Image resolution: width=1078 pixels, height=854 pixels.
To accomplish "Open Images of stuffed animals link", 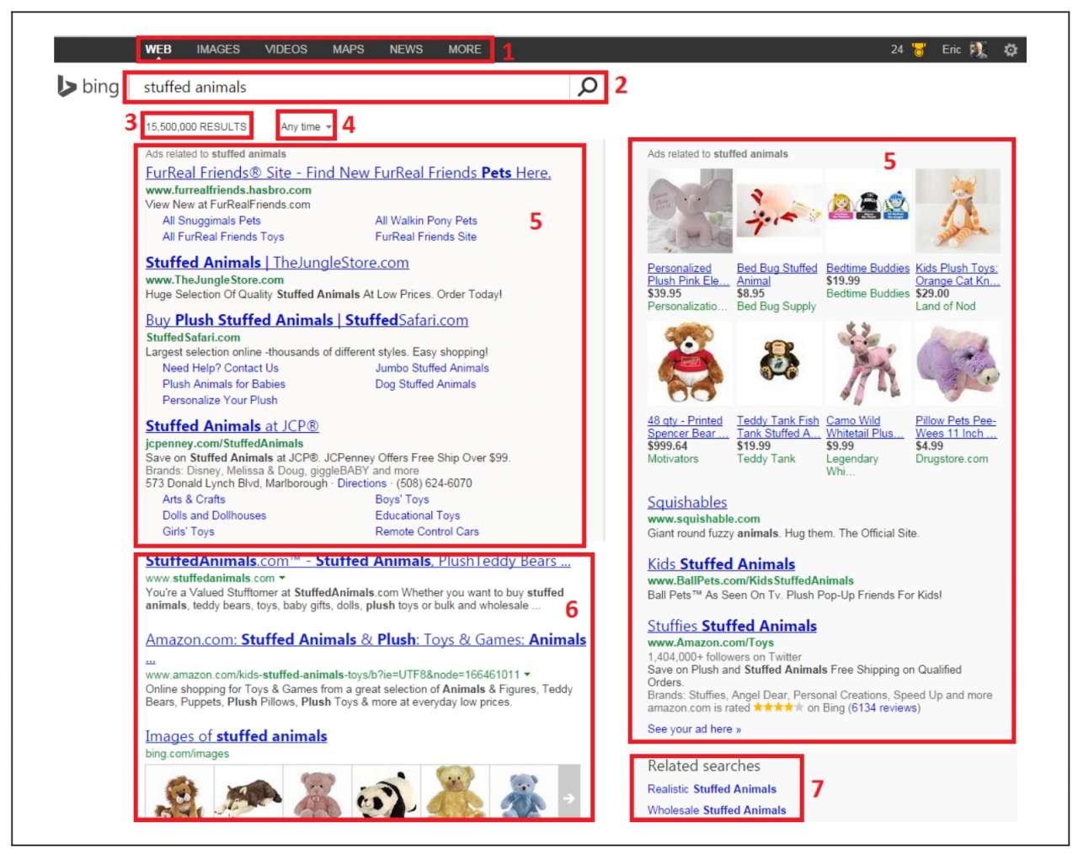I will pyautogui.click(x=236, y=736).
